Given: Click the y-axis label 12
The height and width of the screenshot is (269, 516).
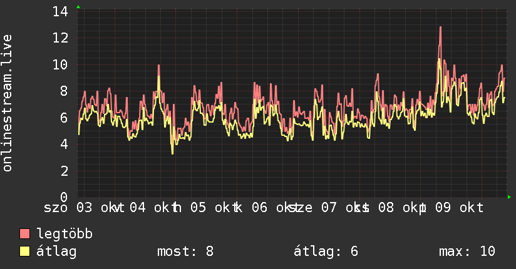Looking at the screenshot, I should coord(60,38).
